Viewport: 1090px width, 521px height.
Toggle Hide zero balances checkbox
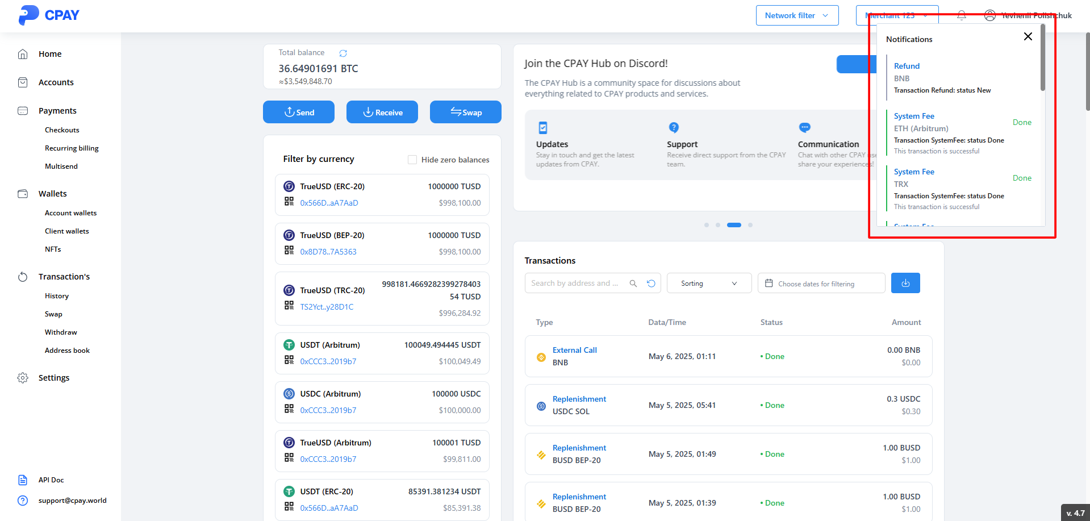click(x=412, y=160)
